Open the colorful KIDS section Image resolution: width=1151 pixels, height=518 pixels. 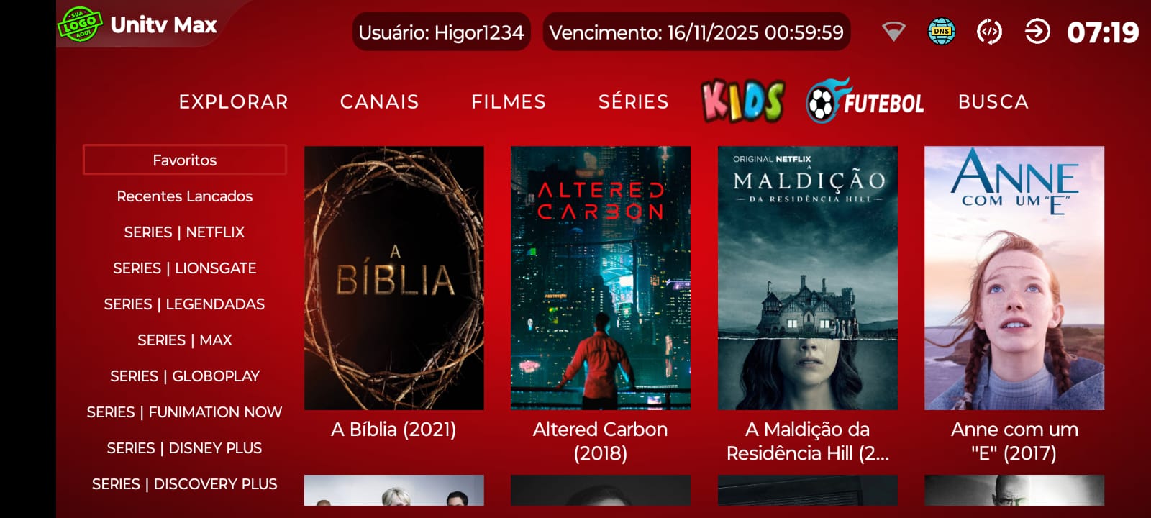[743, 101]
